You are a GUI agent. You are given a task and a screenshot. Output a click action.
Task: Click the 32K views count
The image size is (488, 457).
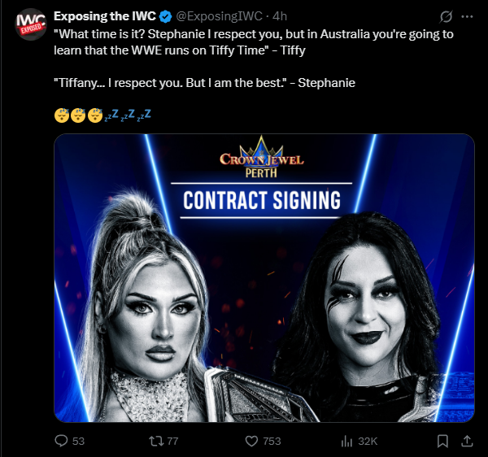(368, 441)
